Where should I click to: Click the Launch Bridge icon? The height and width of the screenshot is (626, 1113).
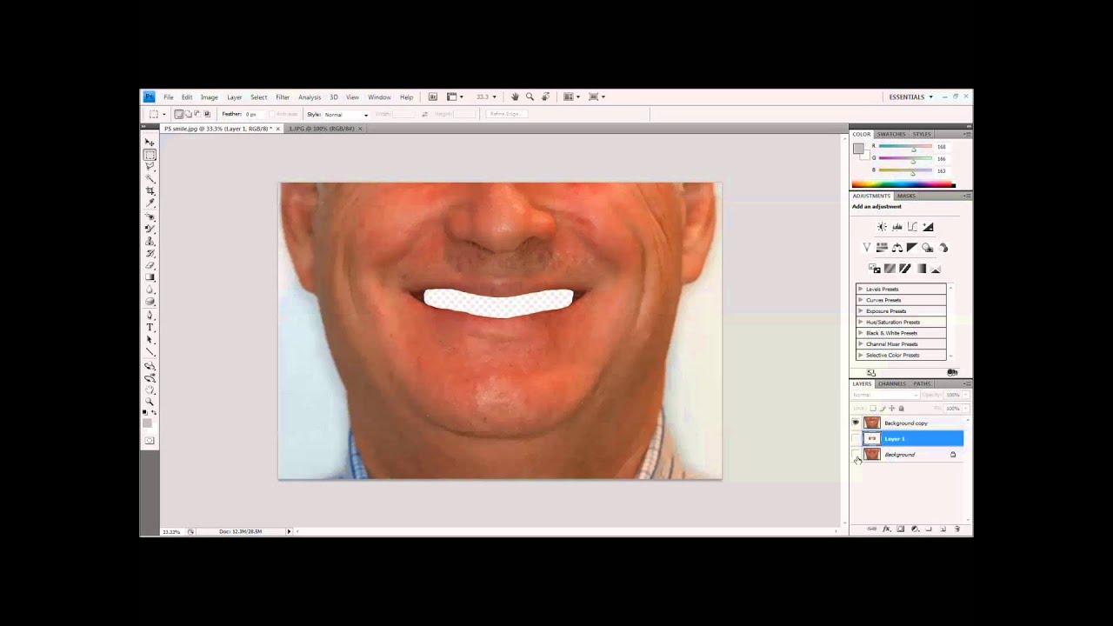click(x=433, y=97)
